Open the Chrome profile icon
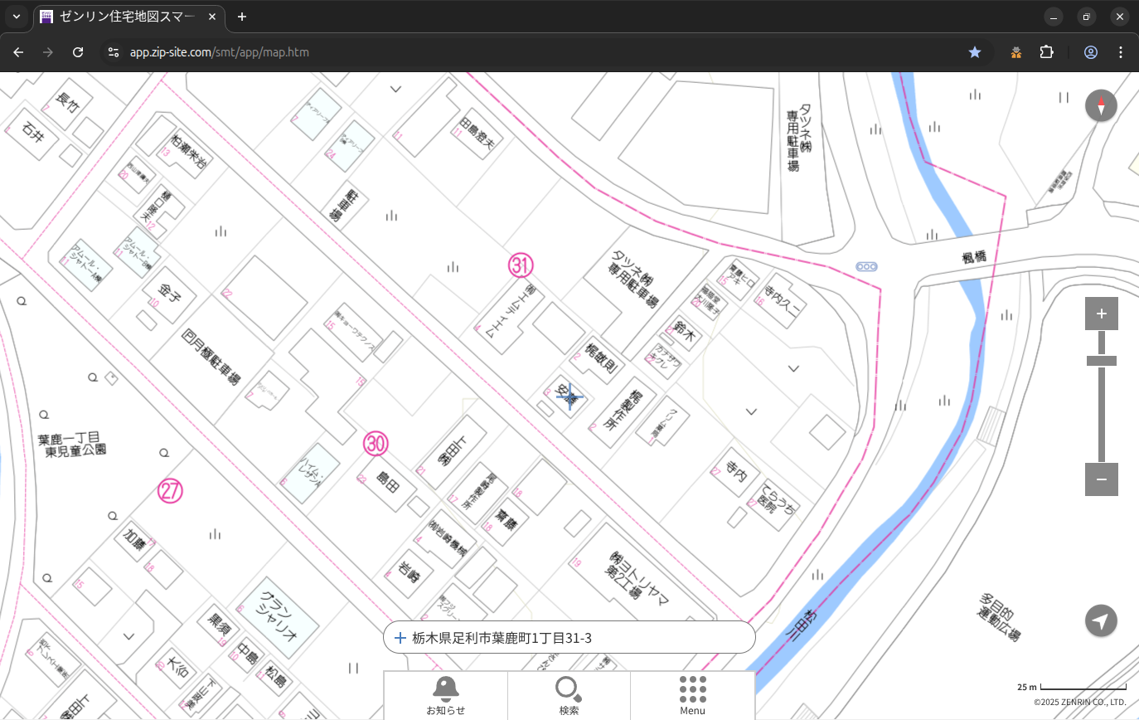 (x=1090, y=52)
